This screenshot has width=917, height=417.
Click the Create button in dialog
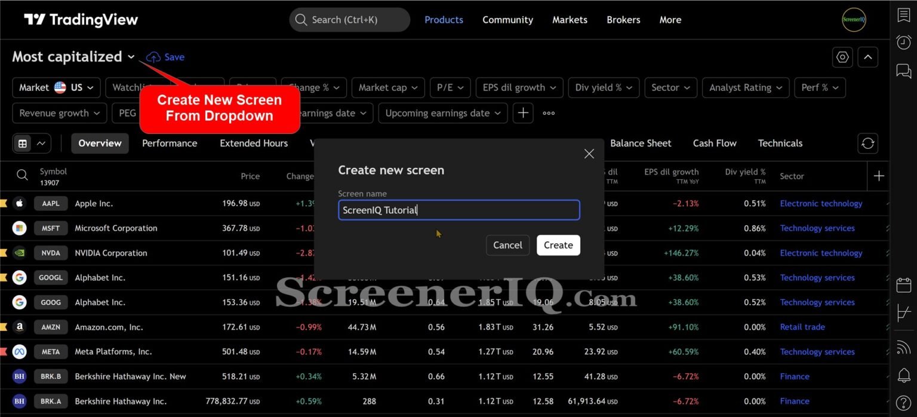(x=558, y=245)
